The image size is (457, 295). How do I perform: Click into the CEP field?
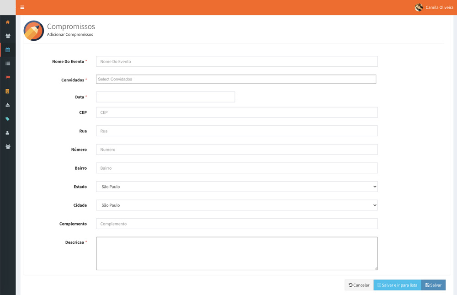[x=237, y=113]
